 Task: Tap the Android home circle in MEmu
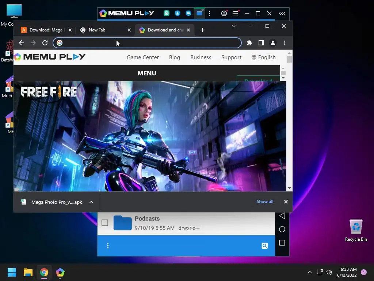(282, 229)
